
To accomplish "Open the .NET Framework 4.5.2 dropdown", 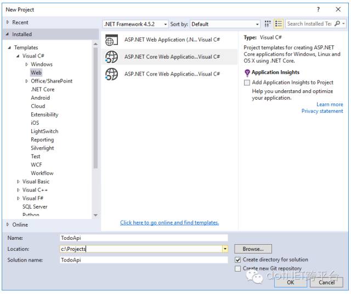I will [135, 24].
